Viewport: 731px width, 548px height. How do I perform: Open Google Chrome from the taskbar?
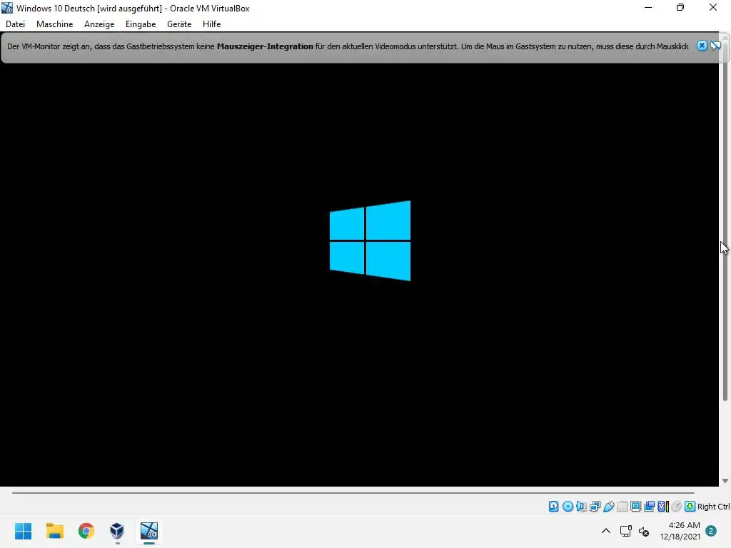coord(86,531)
